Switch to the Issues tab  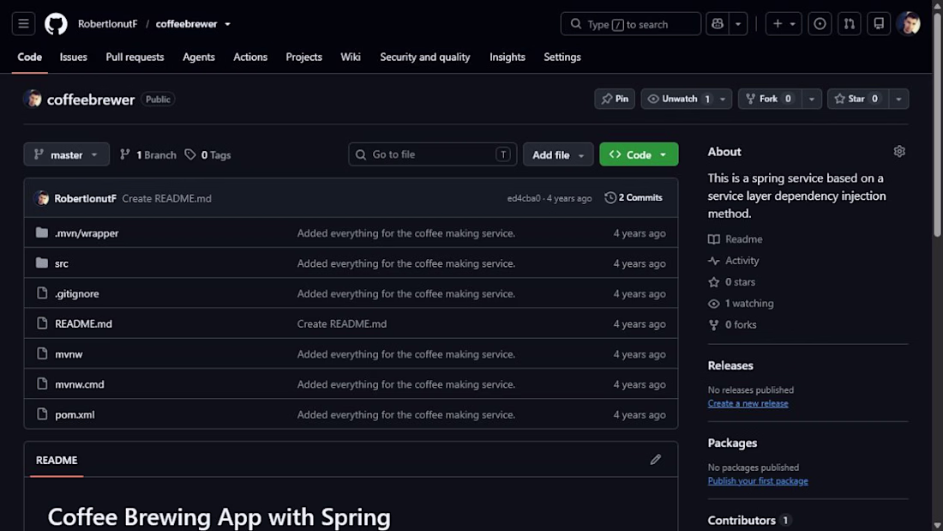74,57
